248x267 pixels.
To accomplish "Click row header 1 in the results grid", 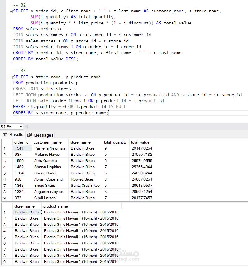I will (x=5, y=148).
